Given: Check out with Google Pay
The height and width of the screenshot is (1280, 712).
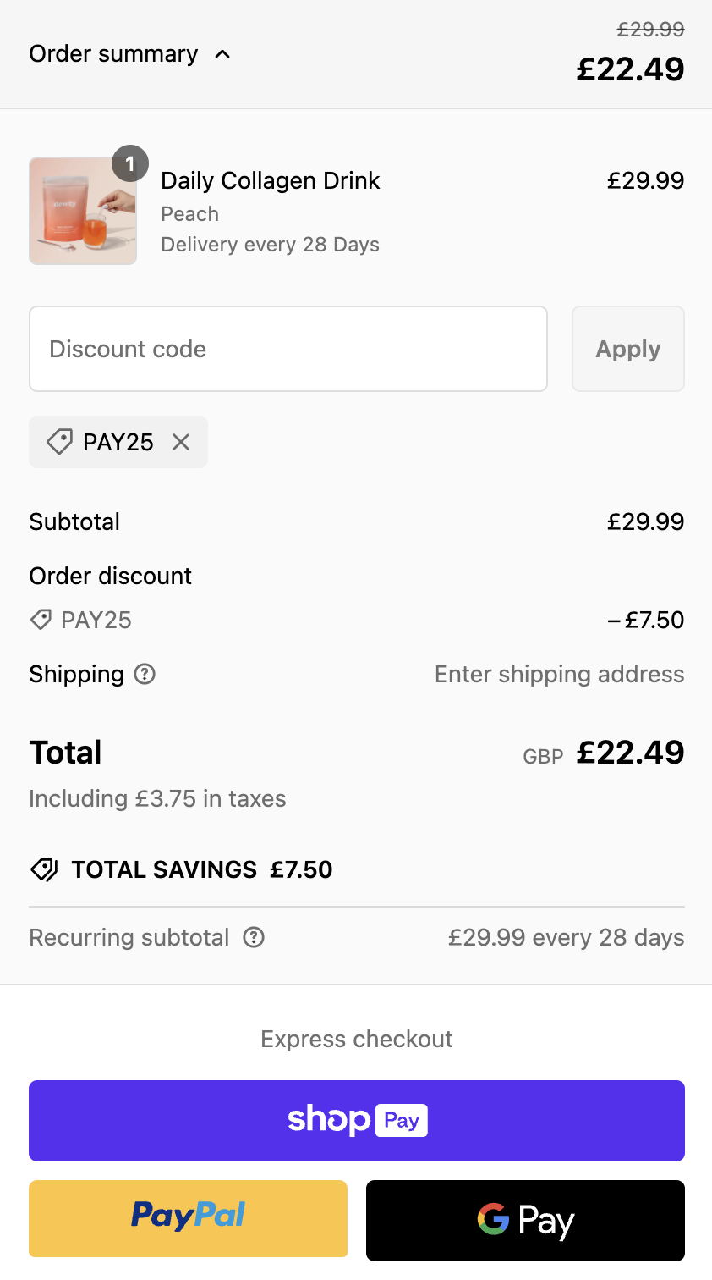Looking at the screenshot, I should click(x=525, y=1220).
